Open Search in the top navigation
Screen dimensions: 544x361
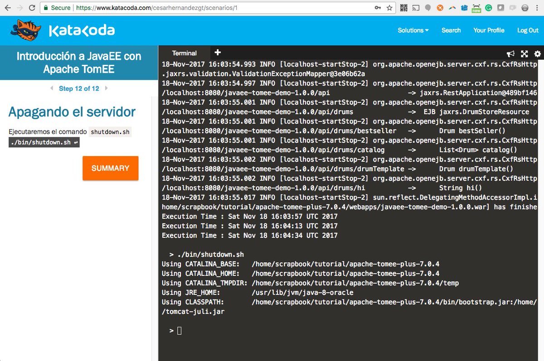[x=451, y=30]
